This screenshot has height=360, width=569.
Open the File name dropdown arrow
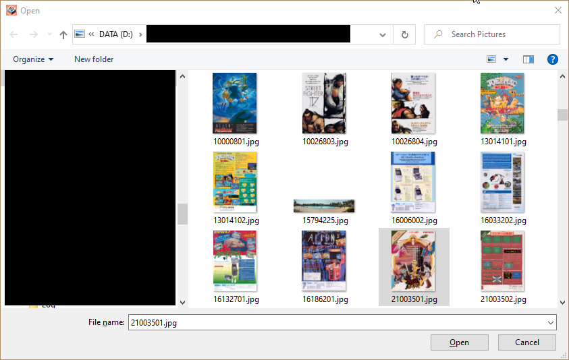point(551,322)
